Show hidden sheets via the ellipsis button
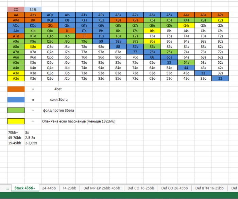Image resolution: width=238 pixels, height=199 pixels. pos(7,188)
